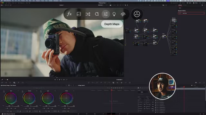Screen dimensions: 206x115
Task: Switch to the Library tab in effects
Action: 180,5
